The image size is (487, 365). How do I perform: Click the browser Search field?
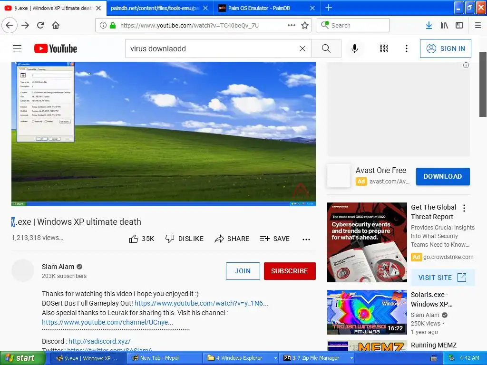pos(353,25)
